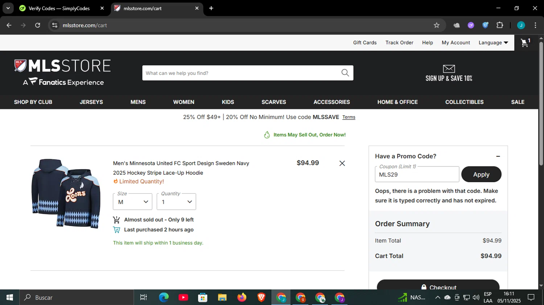
Task: Open YouTube app in taskbar
Action: [183, 297]
